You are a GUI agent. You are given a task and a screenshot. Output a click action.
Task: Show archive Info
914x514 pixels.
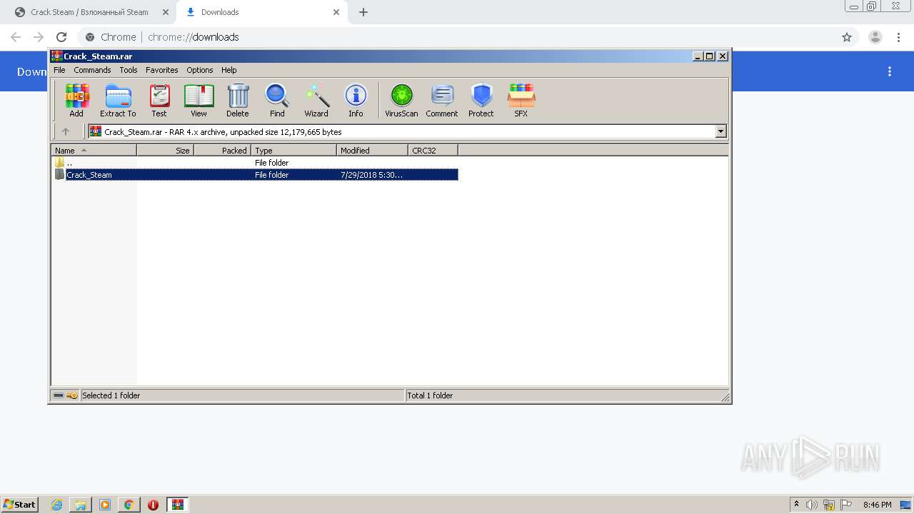356,100
